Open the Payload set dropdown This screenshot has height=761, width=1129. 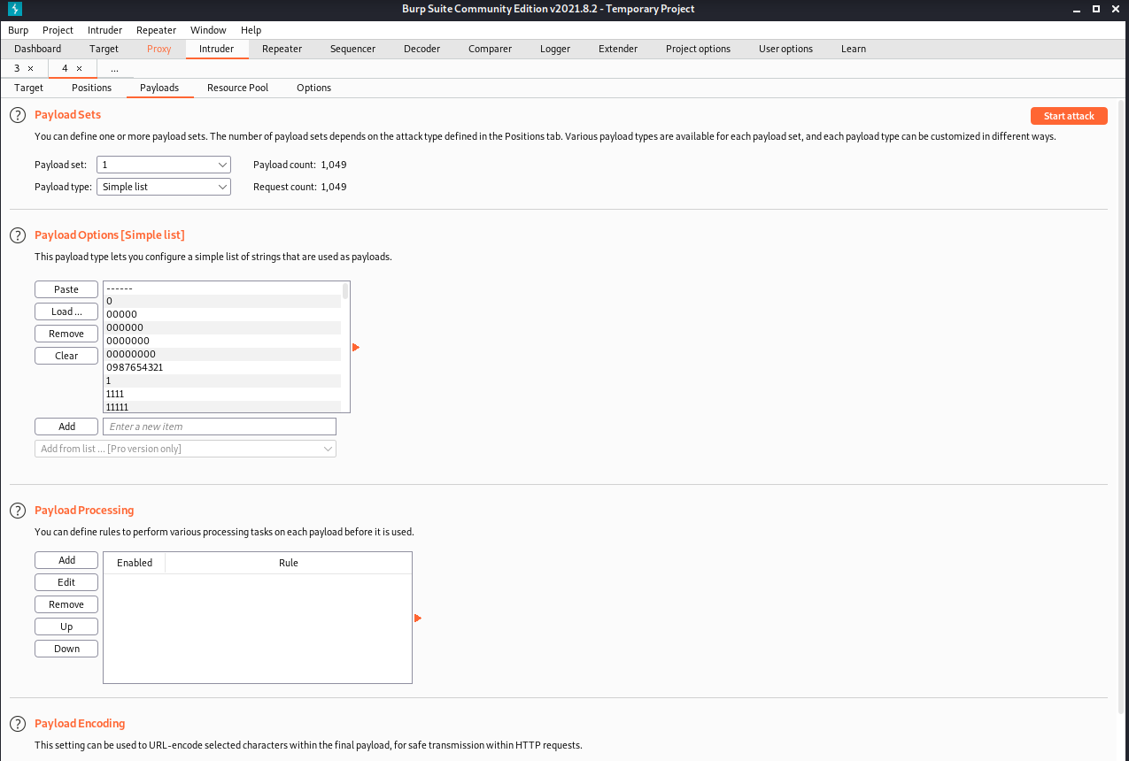[164, 165]
